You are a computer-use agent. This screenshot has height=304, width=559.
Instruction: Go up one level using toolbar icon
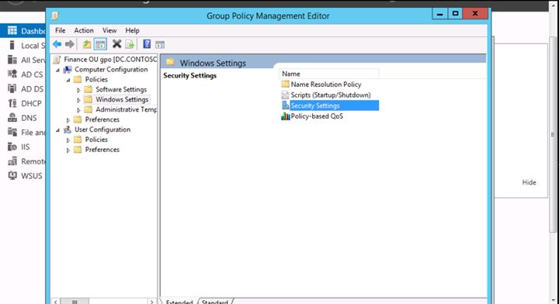point(87,44)
